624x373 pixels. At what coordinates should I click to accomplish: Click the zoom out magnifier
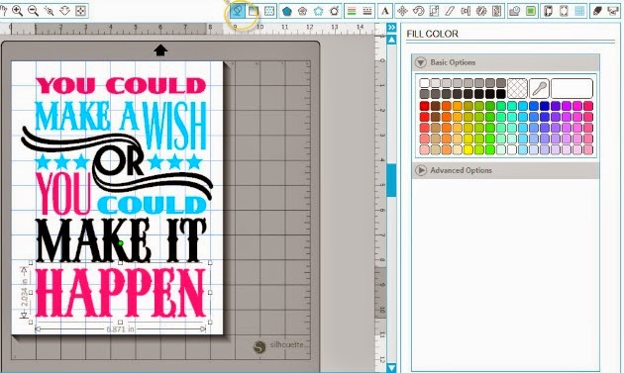pyautogui.click(x=33, y=11)
